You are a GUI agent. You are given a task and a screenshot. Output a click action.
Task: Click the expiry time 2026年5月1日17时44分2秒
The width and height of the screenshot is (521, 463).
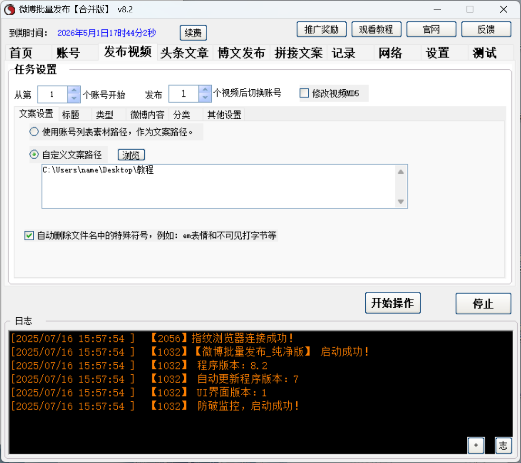pyautogui.click(x=107, y=33)
